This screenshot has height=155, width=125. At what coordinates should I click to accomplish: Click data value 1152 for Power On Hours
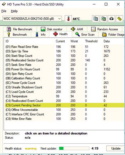click(x=107, y=69)
